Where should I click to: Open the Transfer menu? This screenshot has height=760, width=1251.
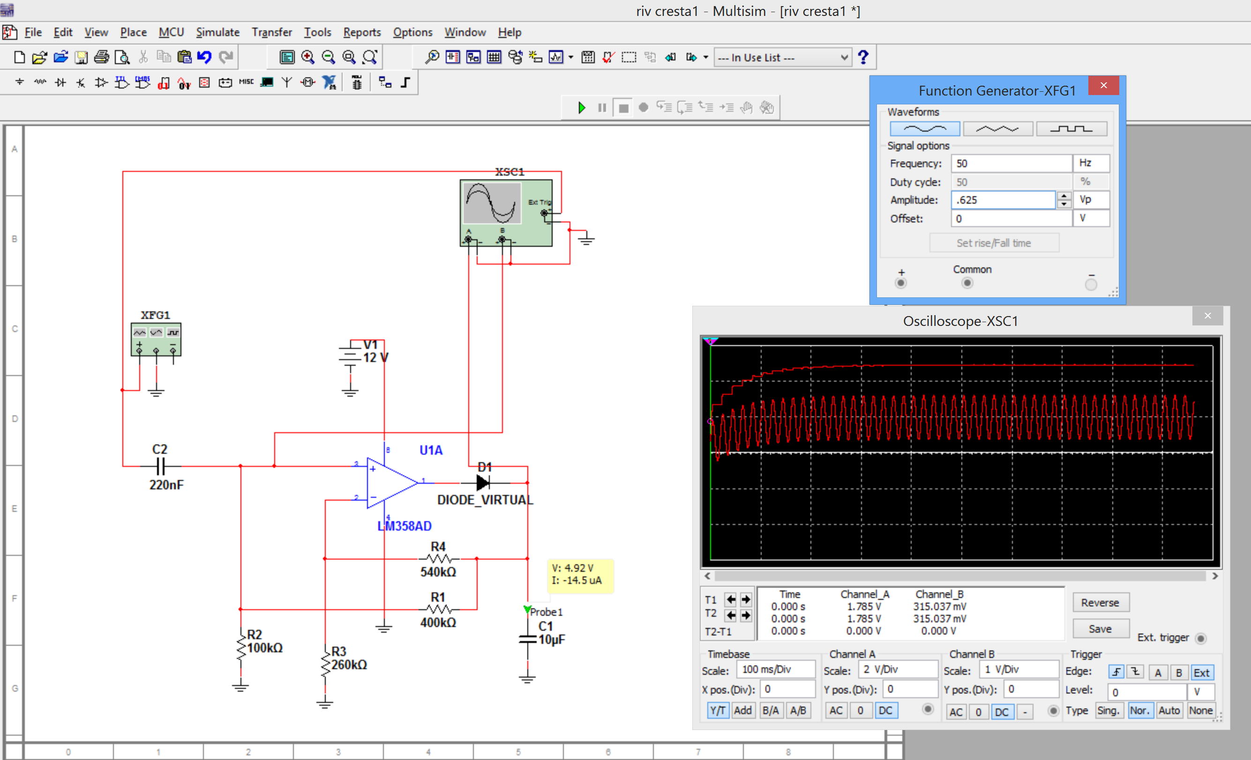coord(272,32)
